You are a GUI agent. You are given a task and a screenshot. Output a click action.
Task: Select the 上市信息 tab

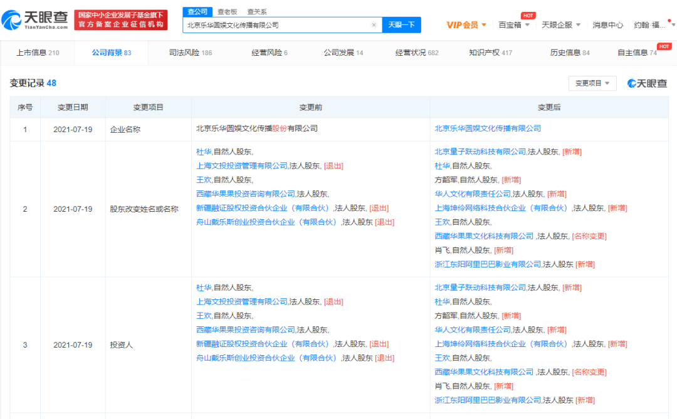[37, 53]
